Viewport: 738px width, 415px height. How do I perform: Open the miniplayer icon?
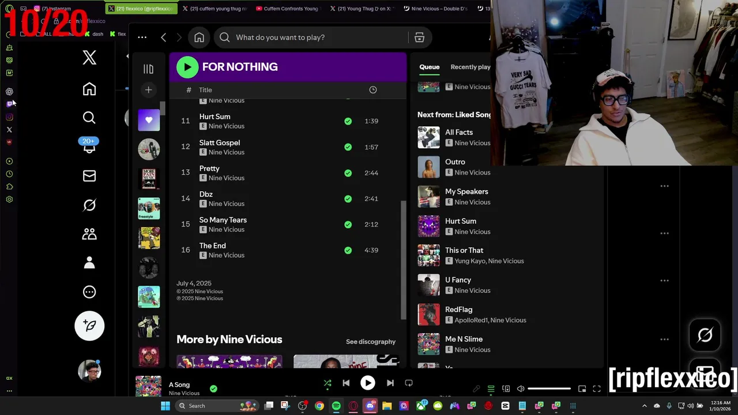(582, 389)
